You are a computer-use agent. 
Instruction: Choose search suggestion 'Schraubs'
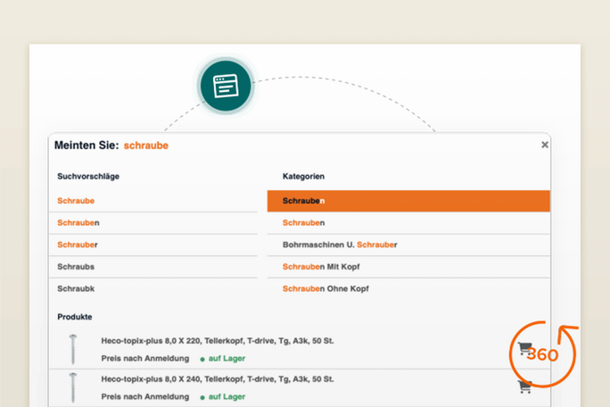click(153, 267)
